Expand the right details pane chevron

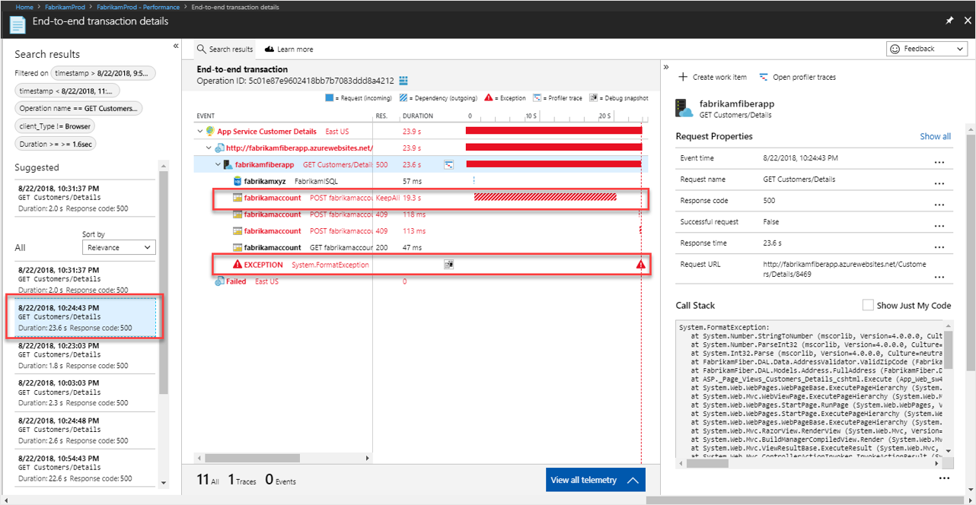click(x=666, y=68)
